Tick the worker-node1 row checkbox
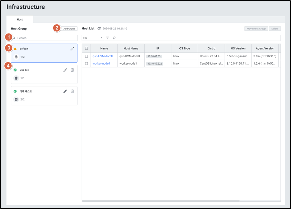 (x=86, y=64)
